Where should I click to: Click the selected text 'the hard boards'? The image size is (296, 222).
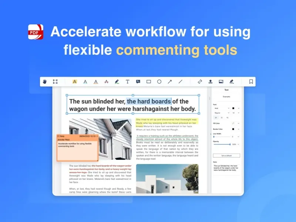click(x=149, y=101)
